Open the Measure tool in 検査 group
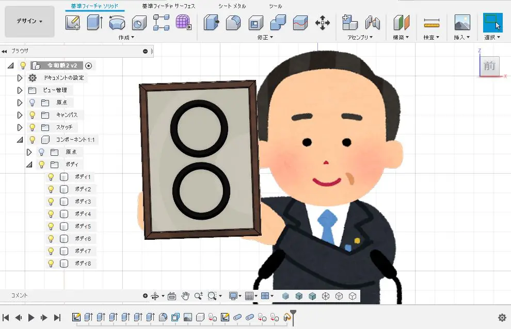511x329 pixels. pos(432,23)
